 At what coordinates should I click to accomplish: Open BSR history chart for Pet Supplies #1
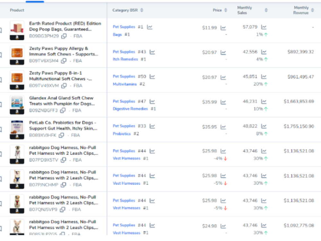click(150, 27)
